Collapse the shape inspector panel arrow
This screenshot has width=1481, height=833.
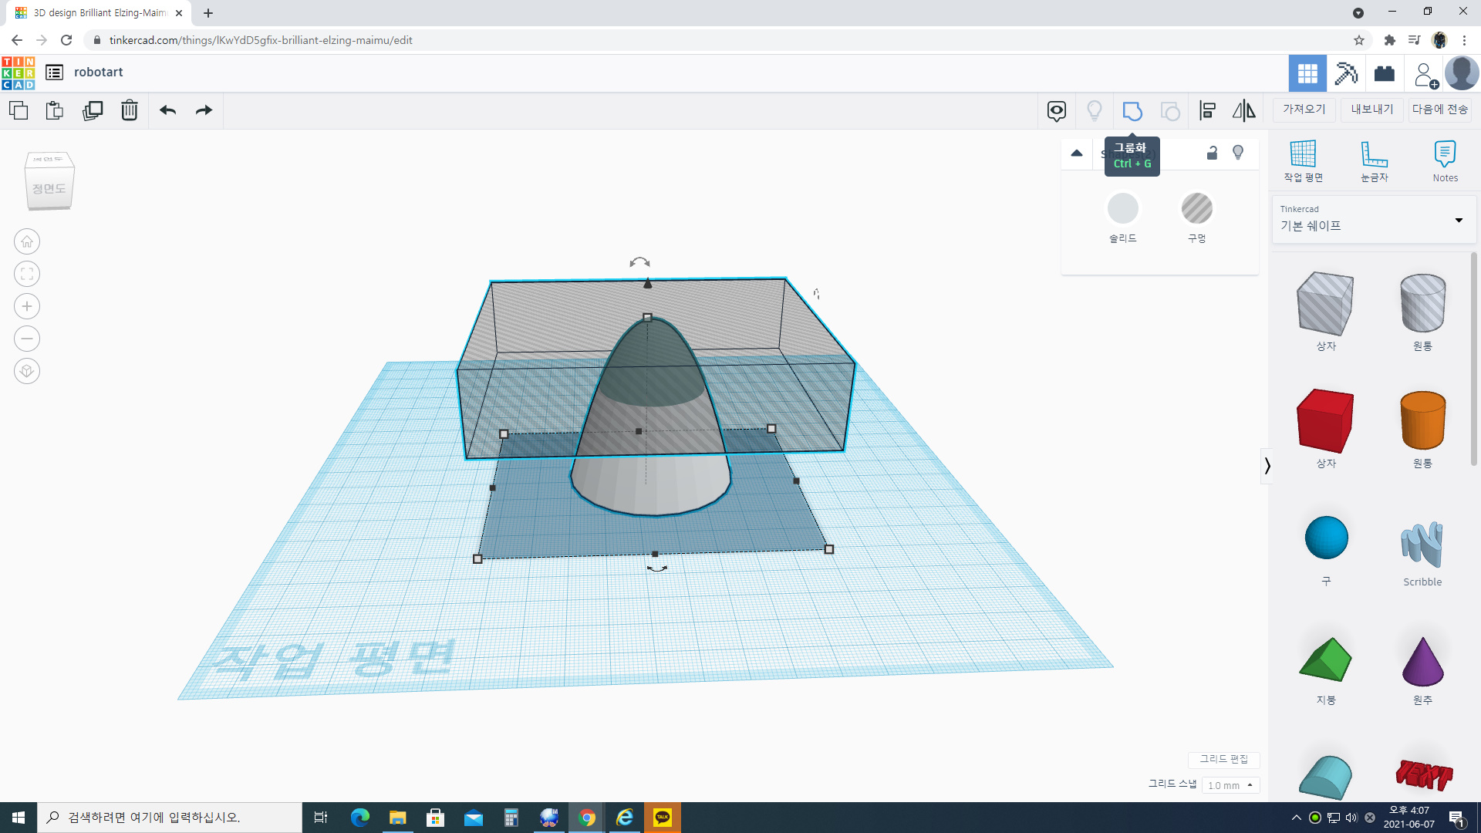click(x=1077, y=153)
